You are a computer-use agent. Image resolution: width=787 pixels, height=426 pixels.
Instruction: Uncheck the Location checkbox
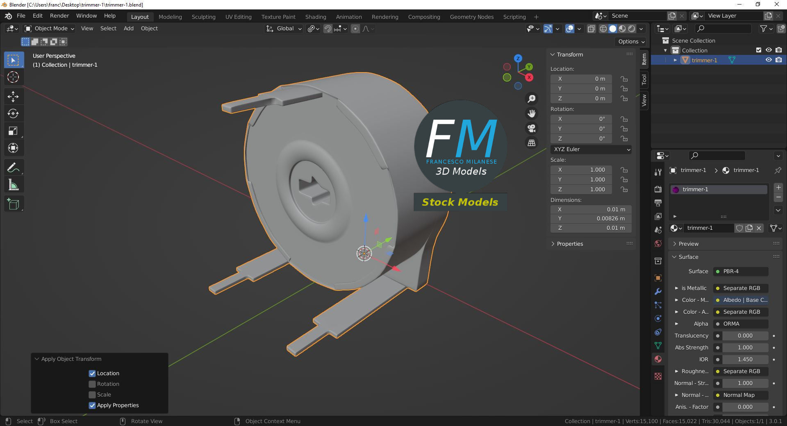tap(92, 373)
